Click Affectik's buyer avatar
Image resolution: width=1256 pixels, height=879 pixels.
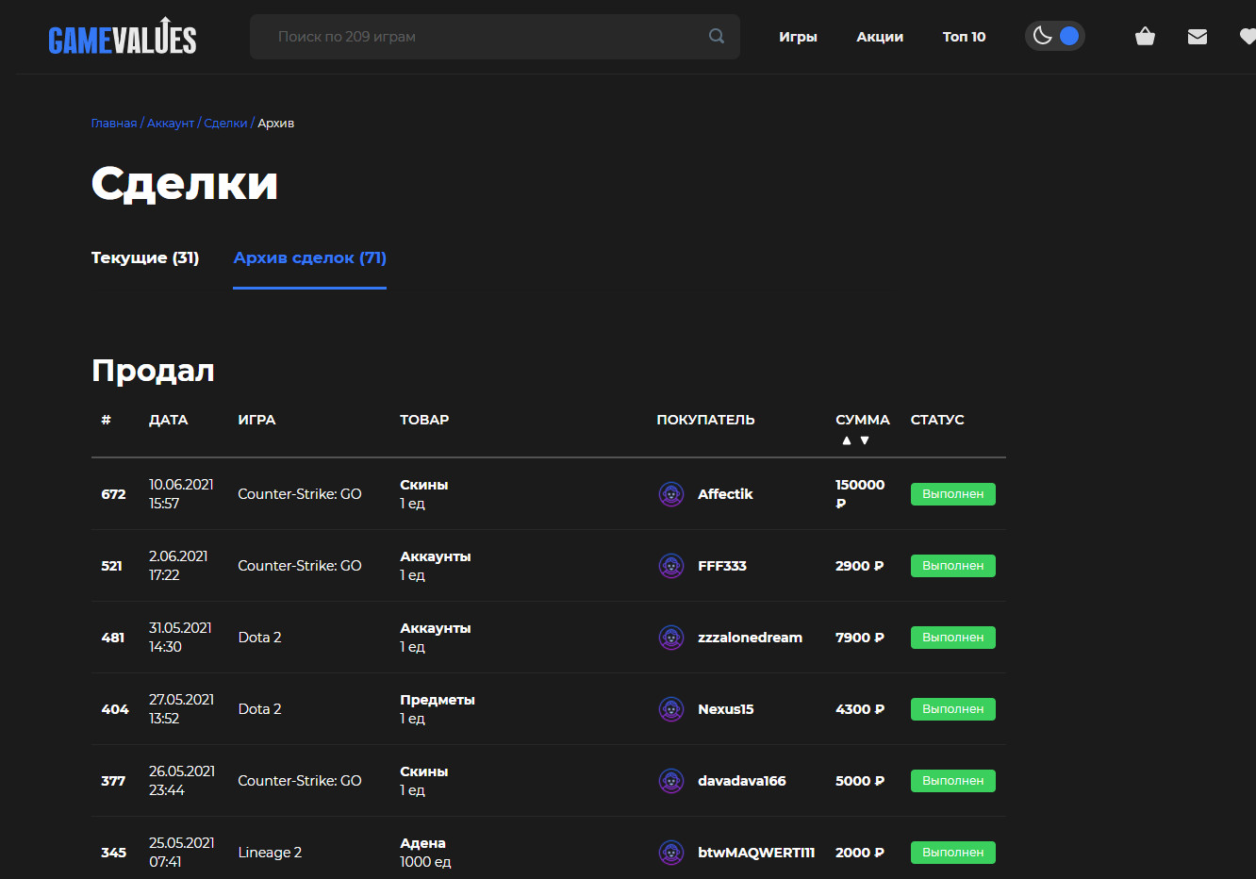(x=671, y=494)
